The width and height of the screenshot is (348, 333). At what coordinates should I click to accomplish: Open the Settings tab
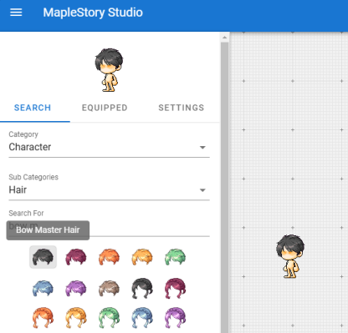(182, 108)
